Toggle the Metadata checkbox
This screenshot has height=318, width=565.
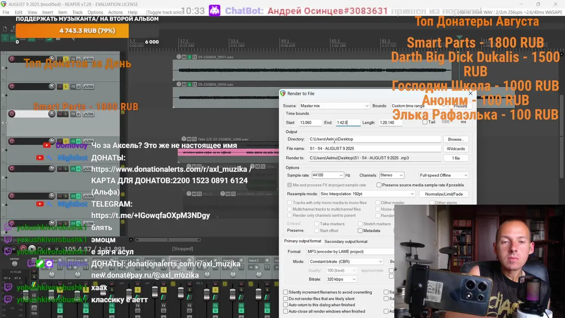click(360, 231)
